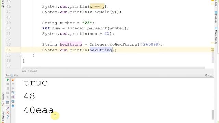Click the Dump threads icon
Image resolution: width=219 pixels, height=123 pixels.
8,93
